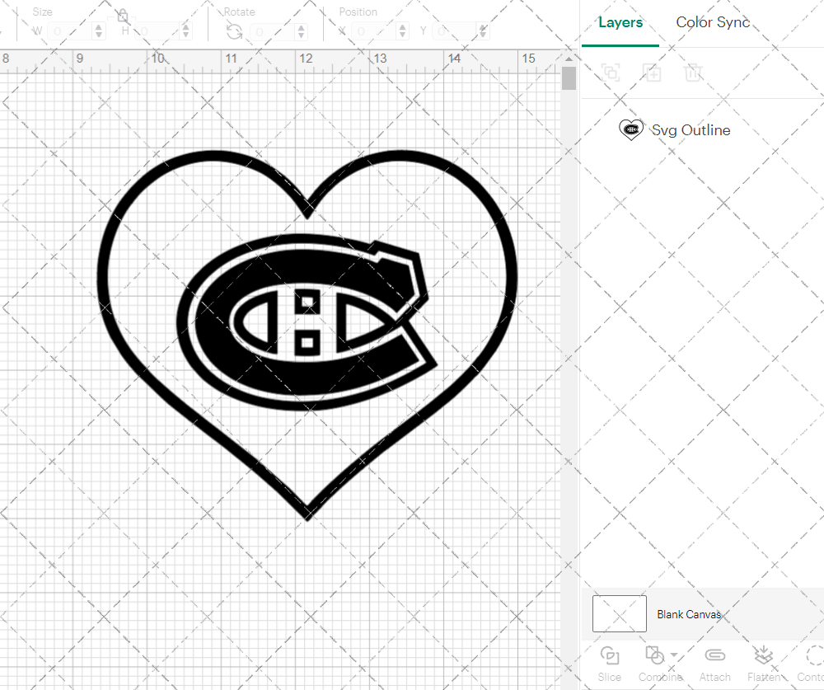Click the W size input field
Image resolution: width=824 pixels, height=690 pixels.
coord(70,30)
